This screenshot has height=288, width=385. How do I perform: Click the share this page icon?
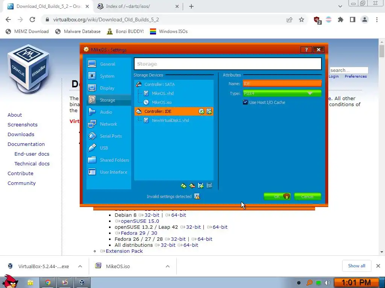pyautogui.click(x=290, y=19)
